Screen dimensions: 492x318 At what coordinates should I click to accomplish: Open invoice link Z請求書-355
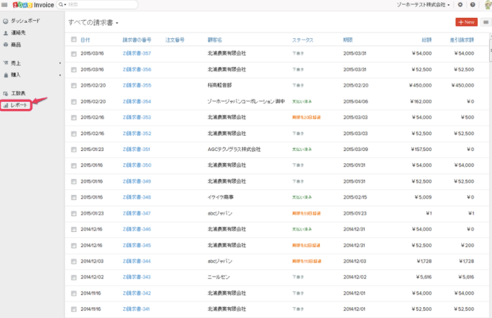[x=137, y=85]
